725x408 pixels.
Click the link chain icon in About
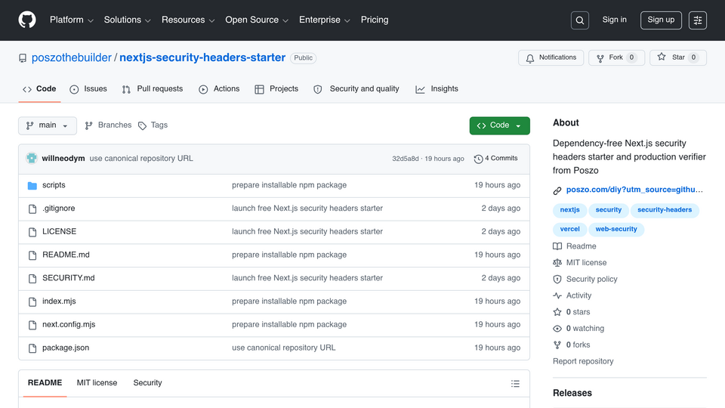[557, 190]
